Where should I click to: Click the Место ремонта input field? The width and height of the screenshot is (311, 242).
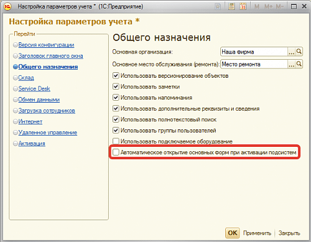[254, 64]
